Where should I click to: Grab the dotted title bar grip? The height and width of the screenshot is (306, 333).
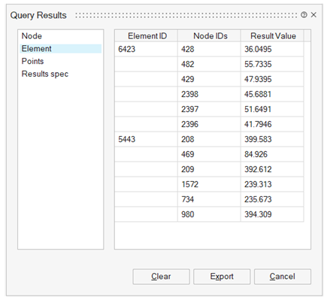pos(186,15)
